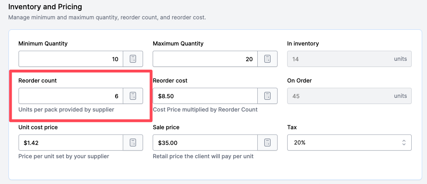Click the 'Retail price the client will pay' hint
427x184 pixels.
coord(203,156)
